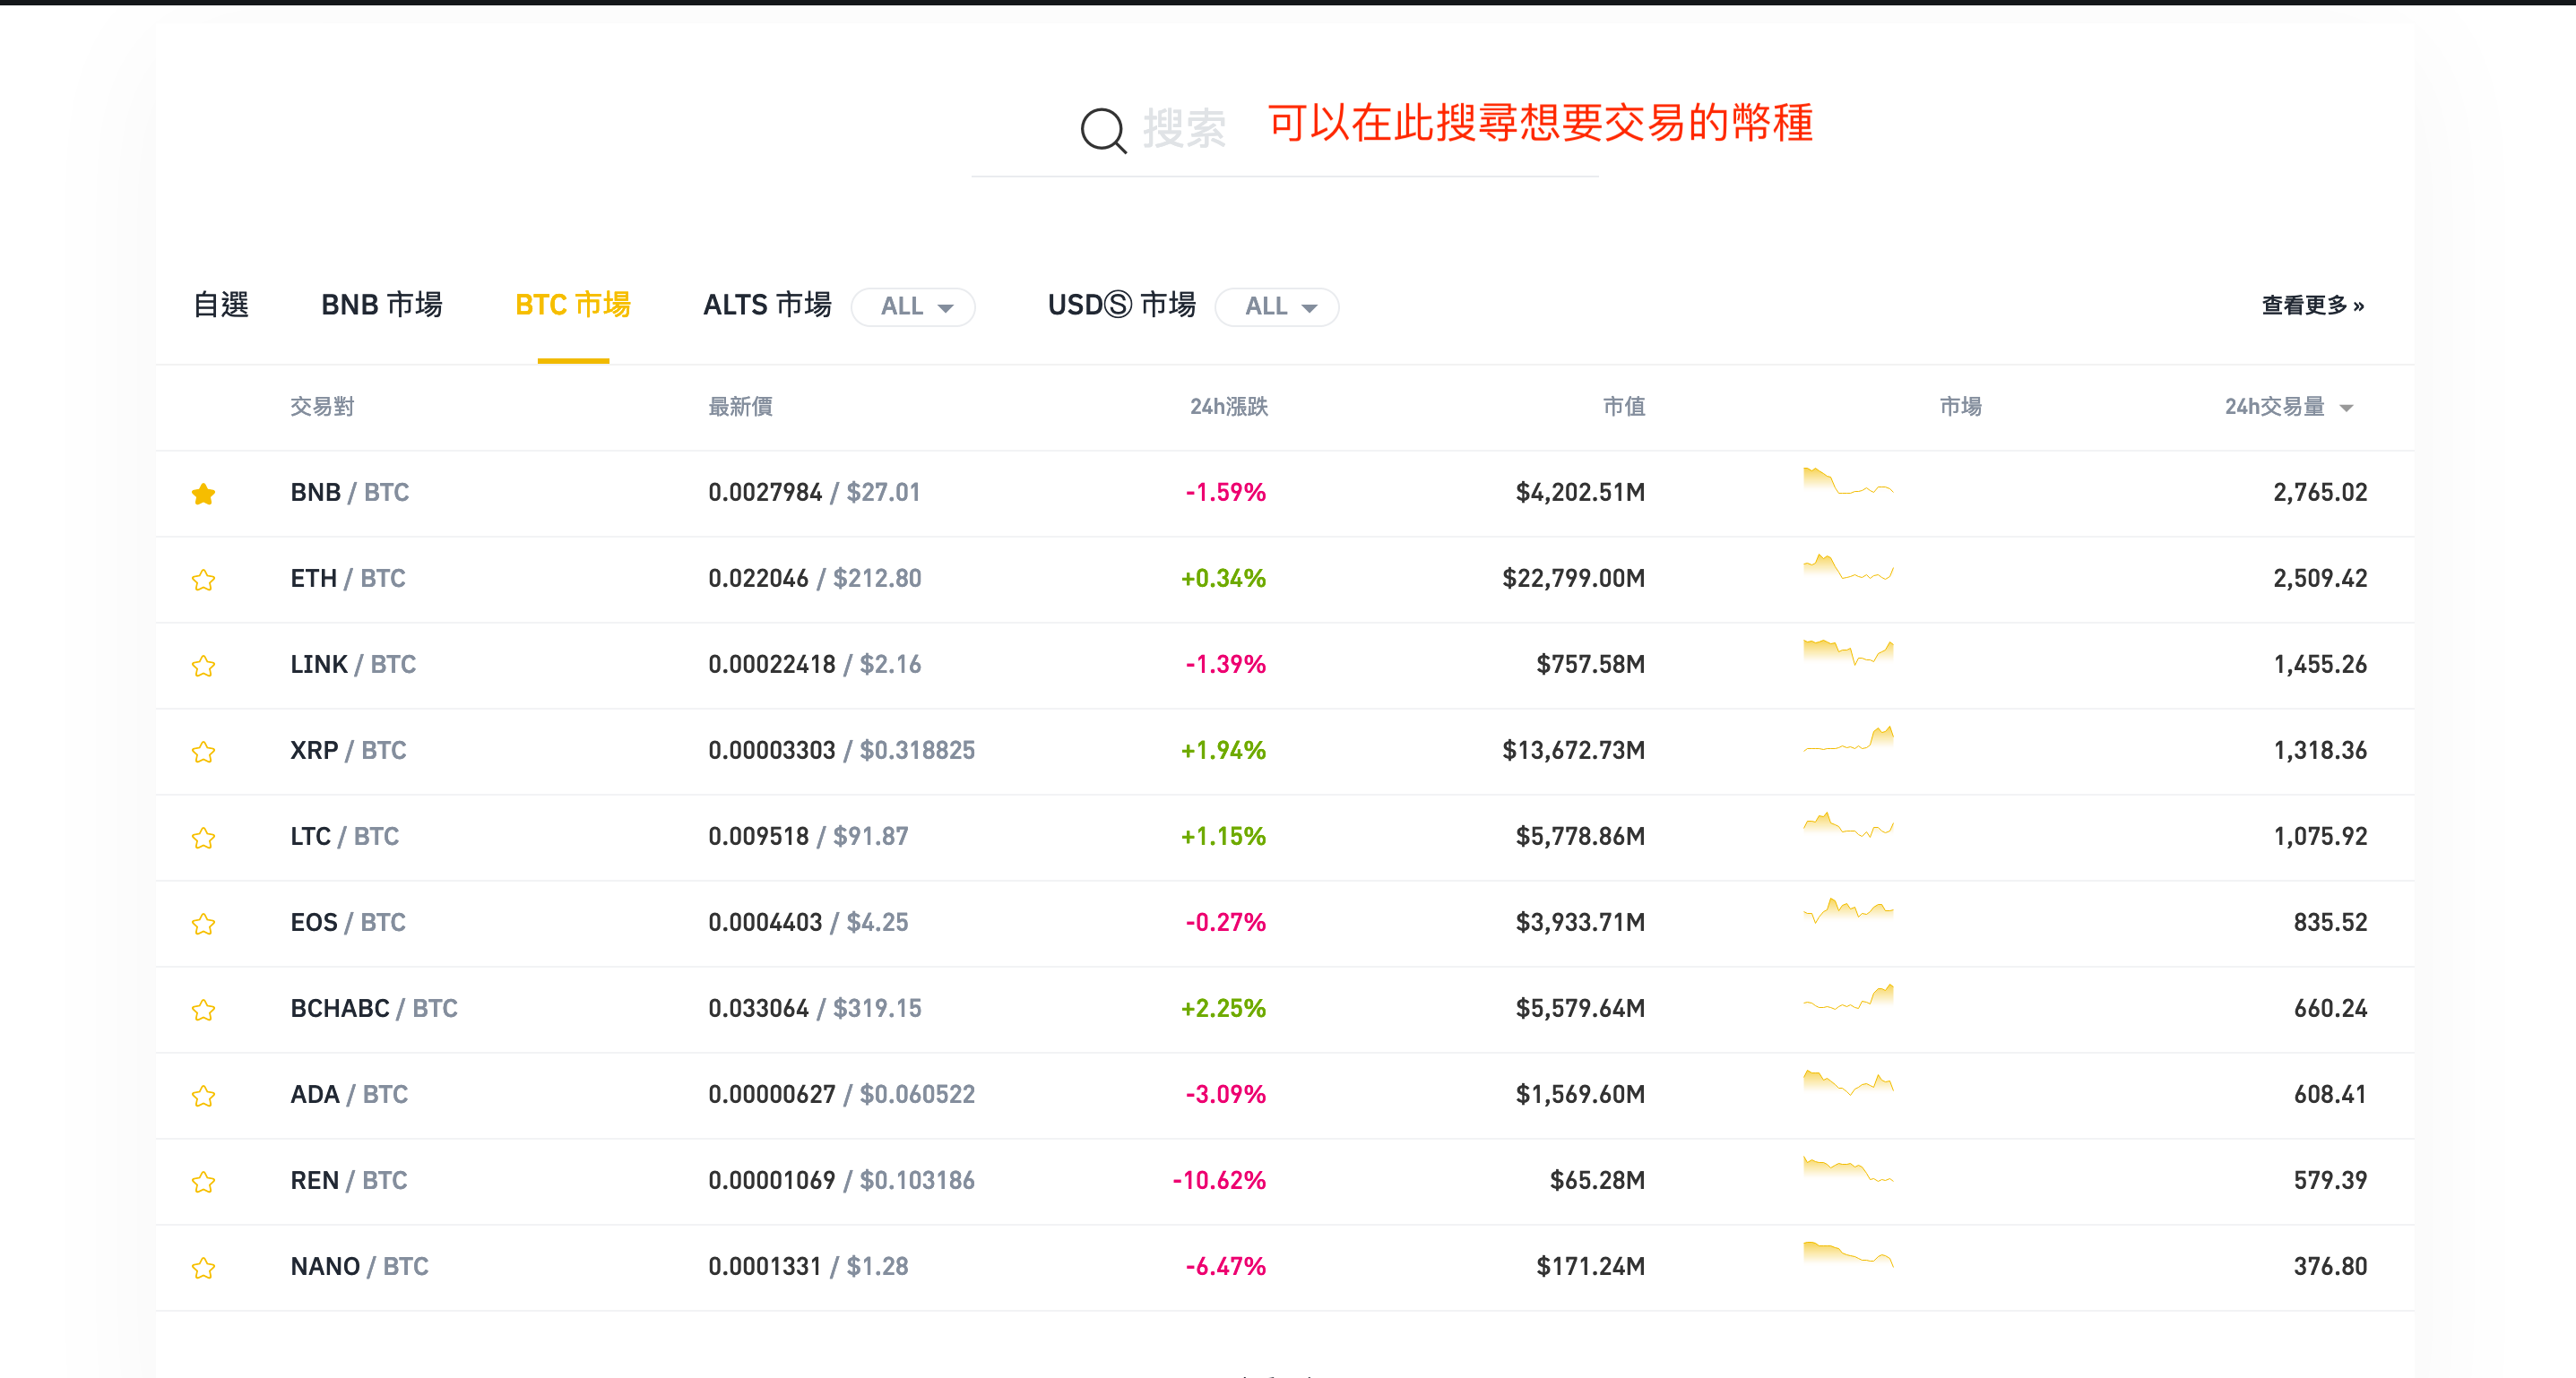Image resolution: width=2576 pixels, height=1378 pixels.
Task: Click the 交易對 column header
Action: click(x=322, y=407)
